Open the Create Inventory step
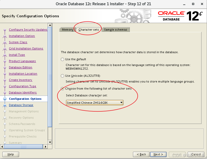207x159 pixels. [20, 80]
